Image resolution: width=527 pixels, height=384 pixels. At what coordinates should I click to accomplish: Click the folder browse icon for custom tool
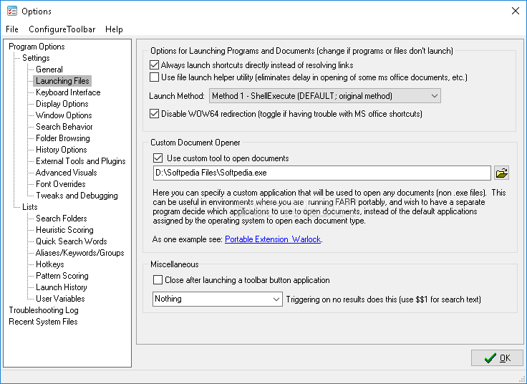(501, 173)
